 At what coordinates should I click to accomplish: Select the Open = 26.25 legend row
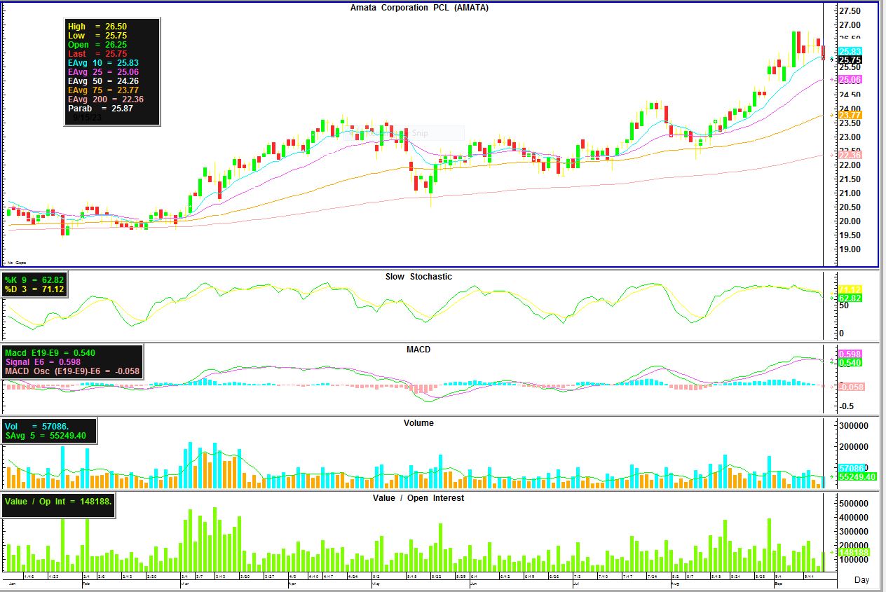[97, 45]
